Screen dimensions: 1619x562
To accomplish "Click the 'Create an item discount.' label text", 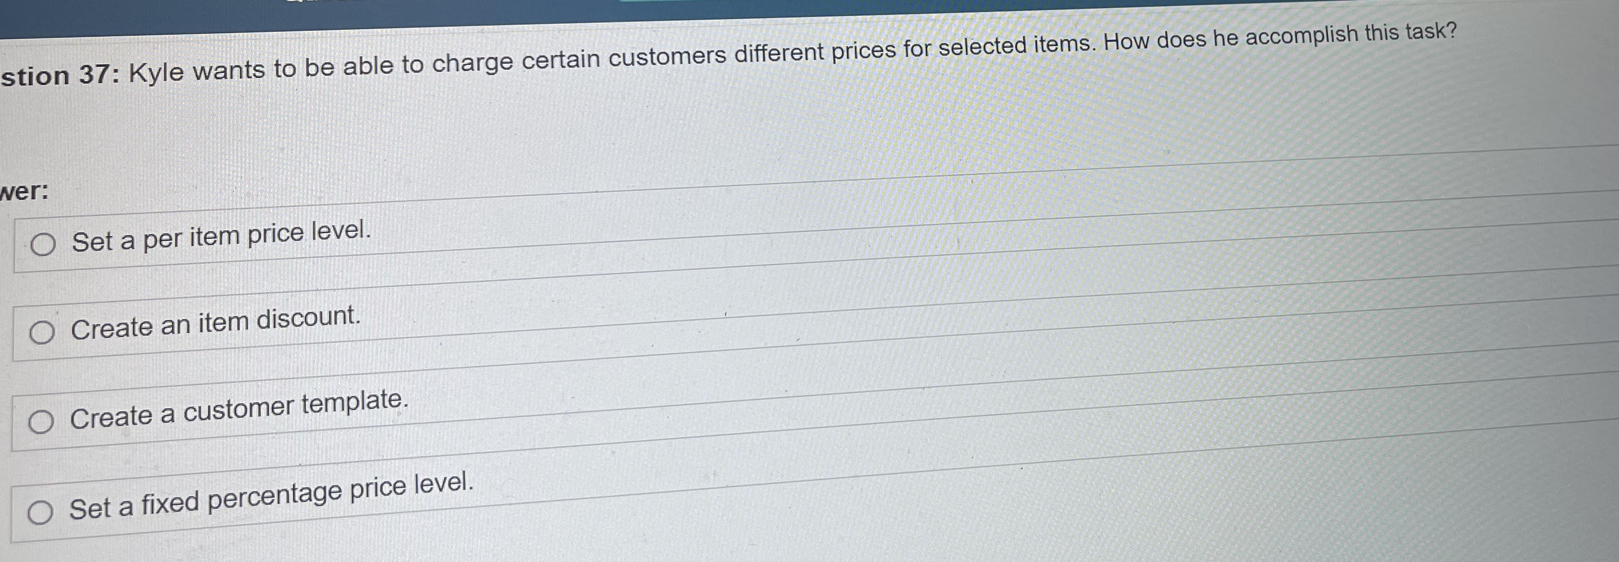I will [216, 323].
